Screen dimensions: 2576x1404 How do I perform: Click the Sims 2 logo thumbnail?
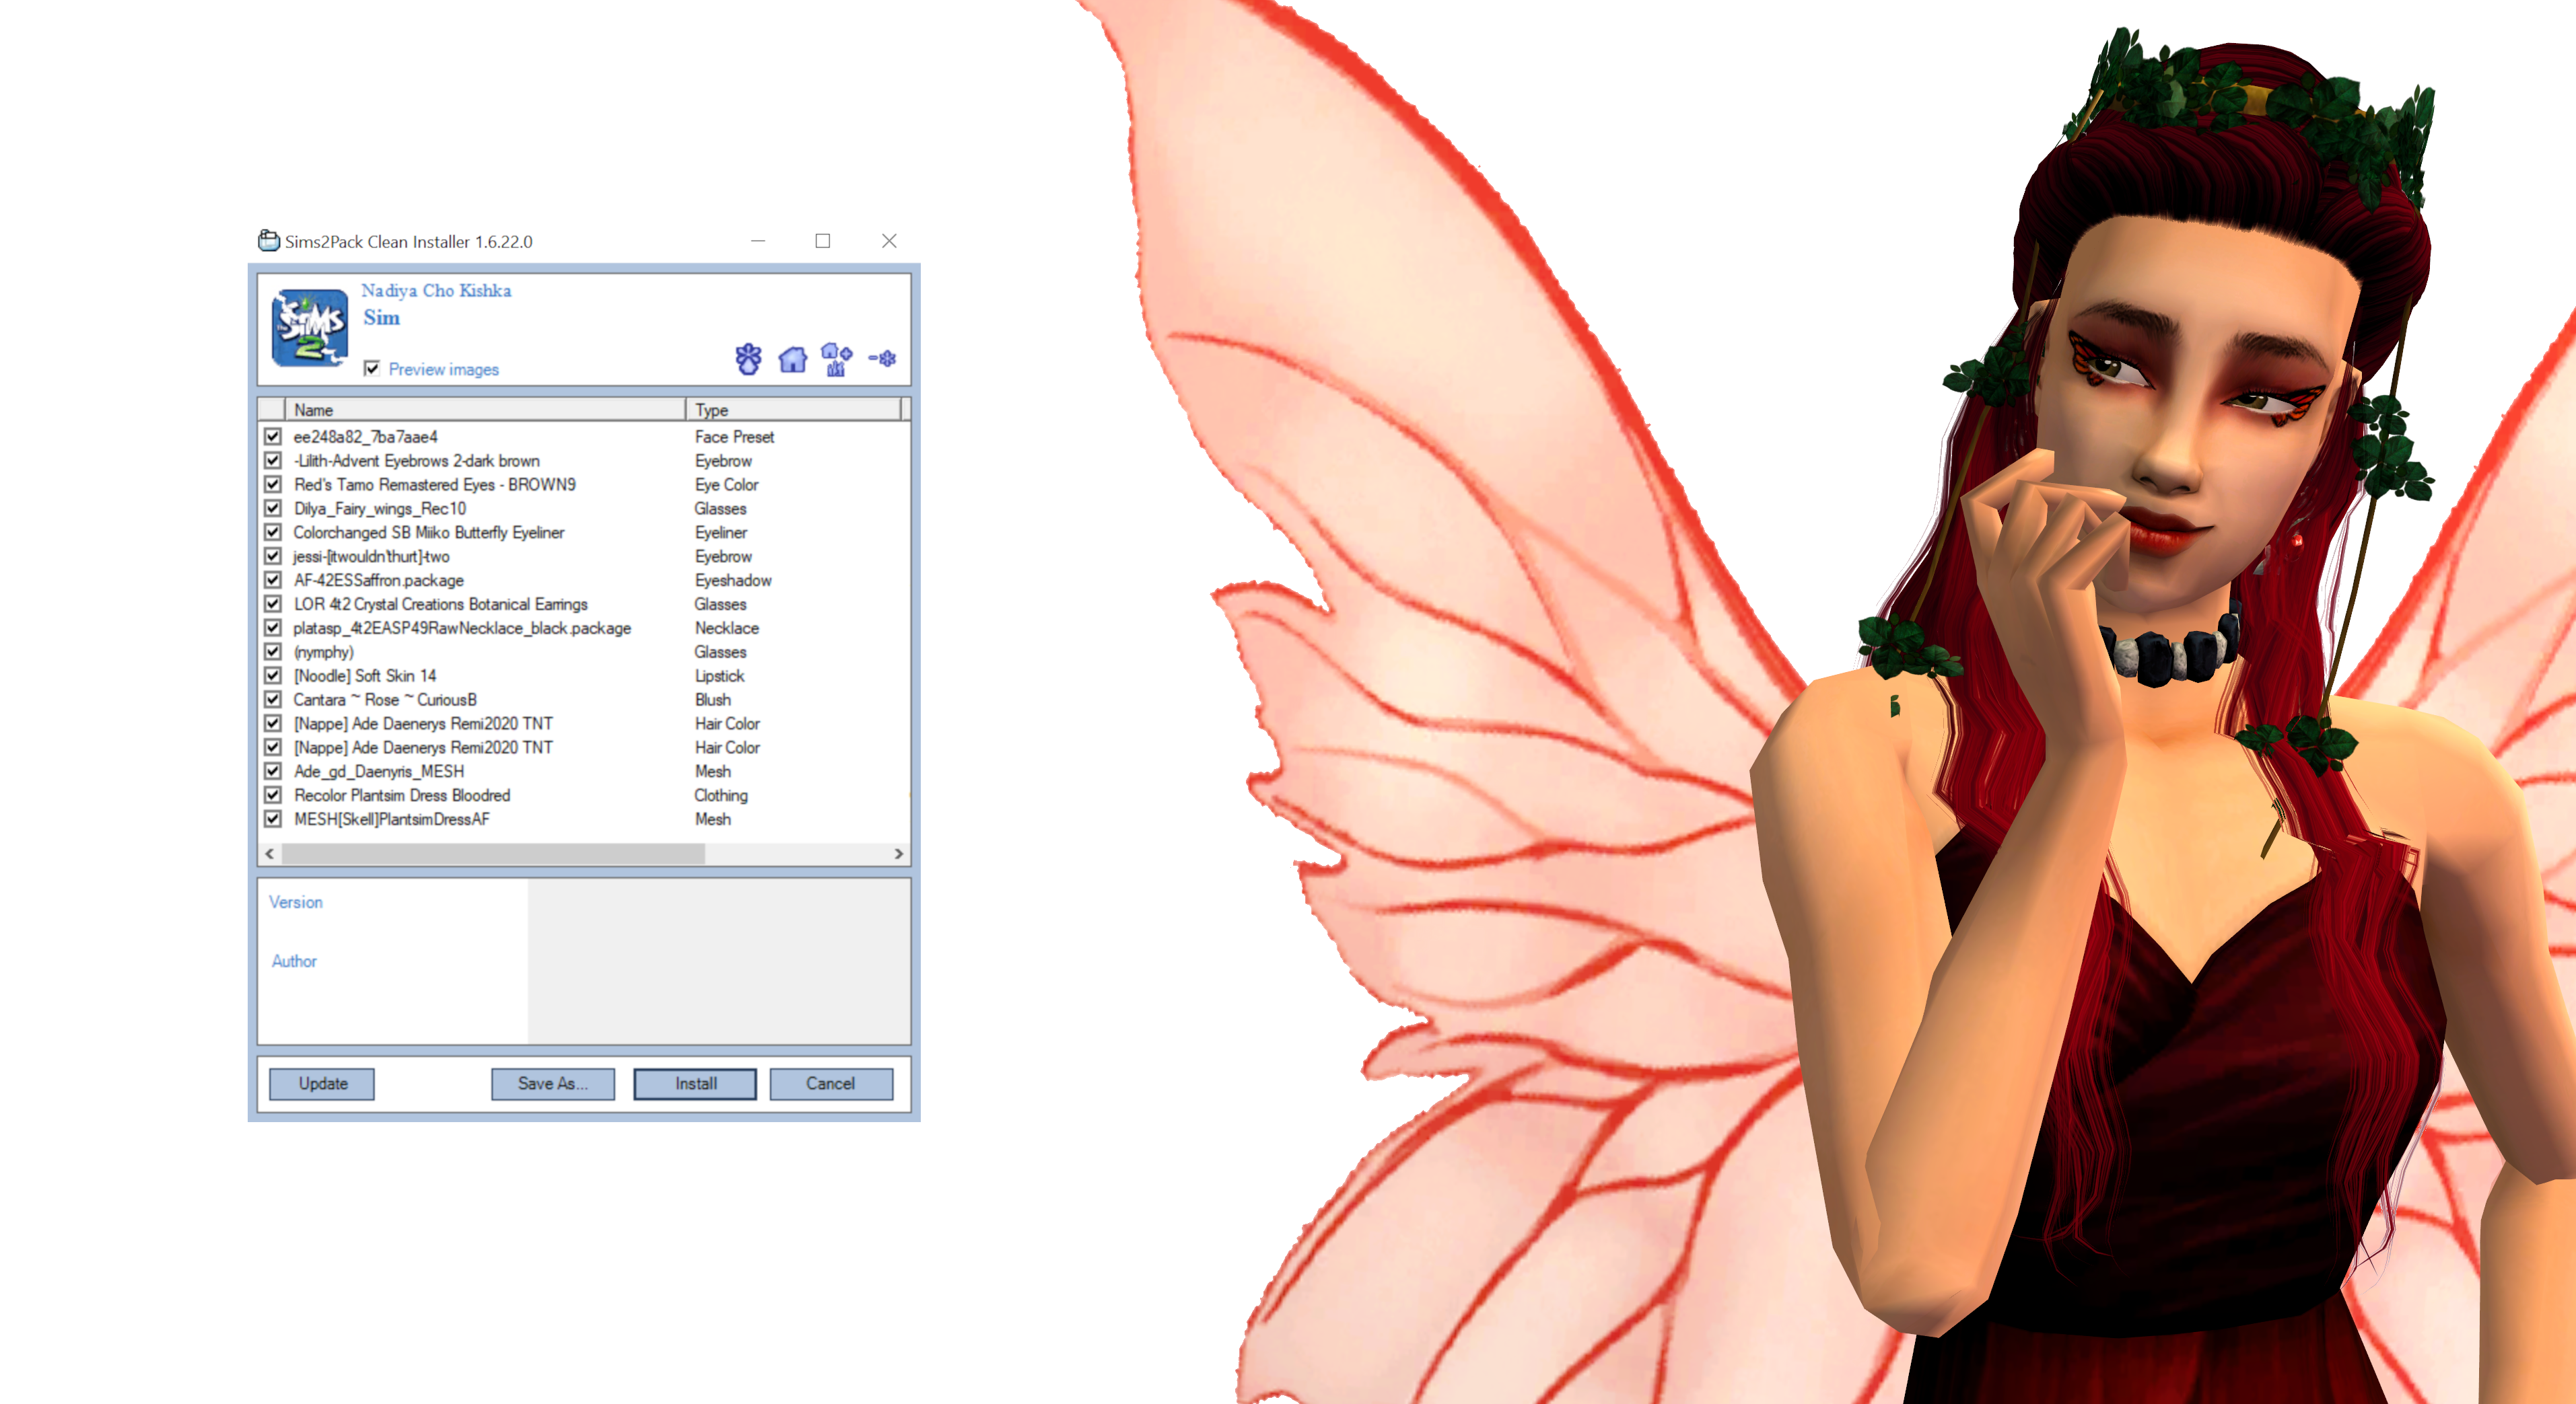[x=310, y=328]
